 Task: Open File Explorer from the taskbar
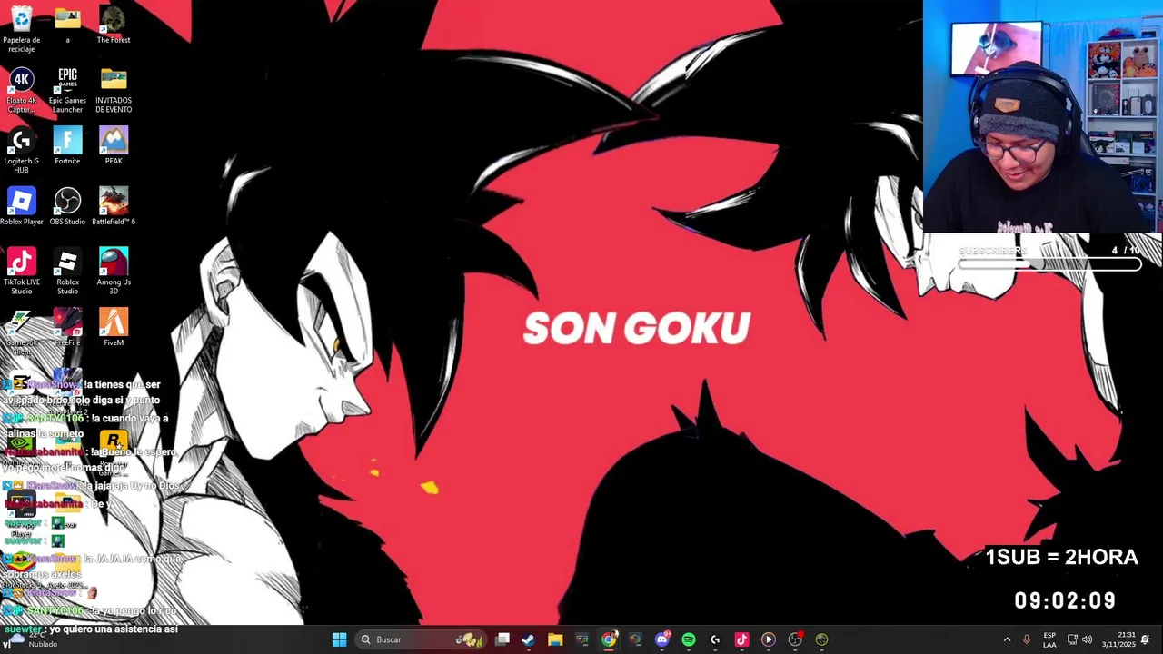[x=555, y=639]
